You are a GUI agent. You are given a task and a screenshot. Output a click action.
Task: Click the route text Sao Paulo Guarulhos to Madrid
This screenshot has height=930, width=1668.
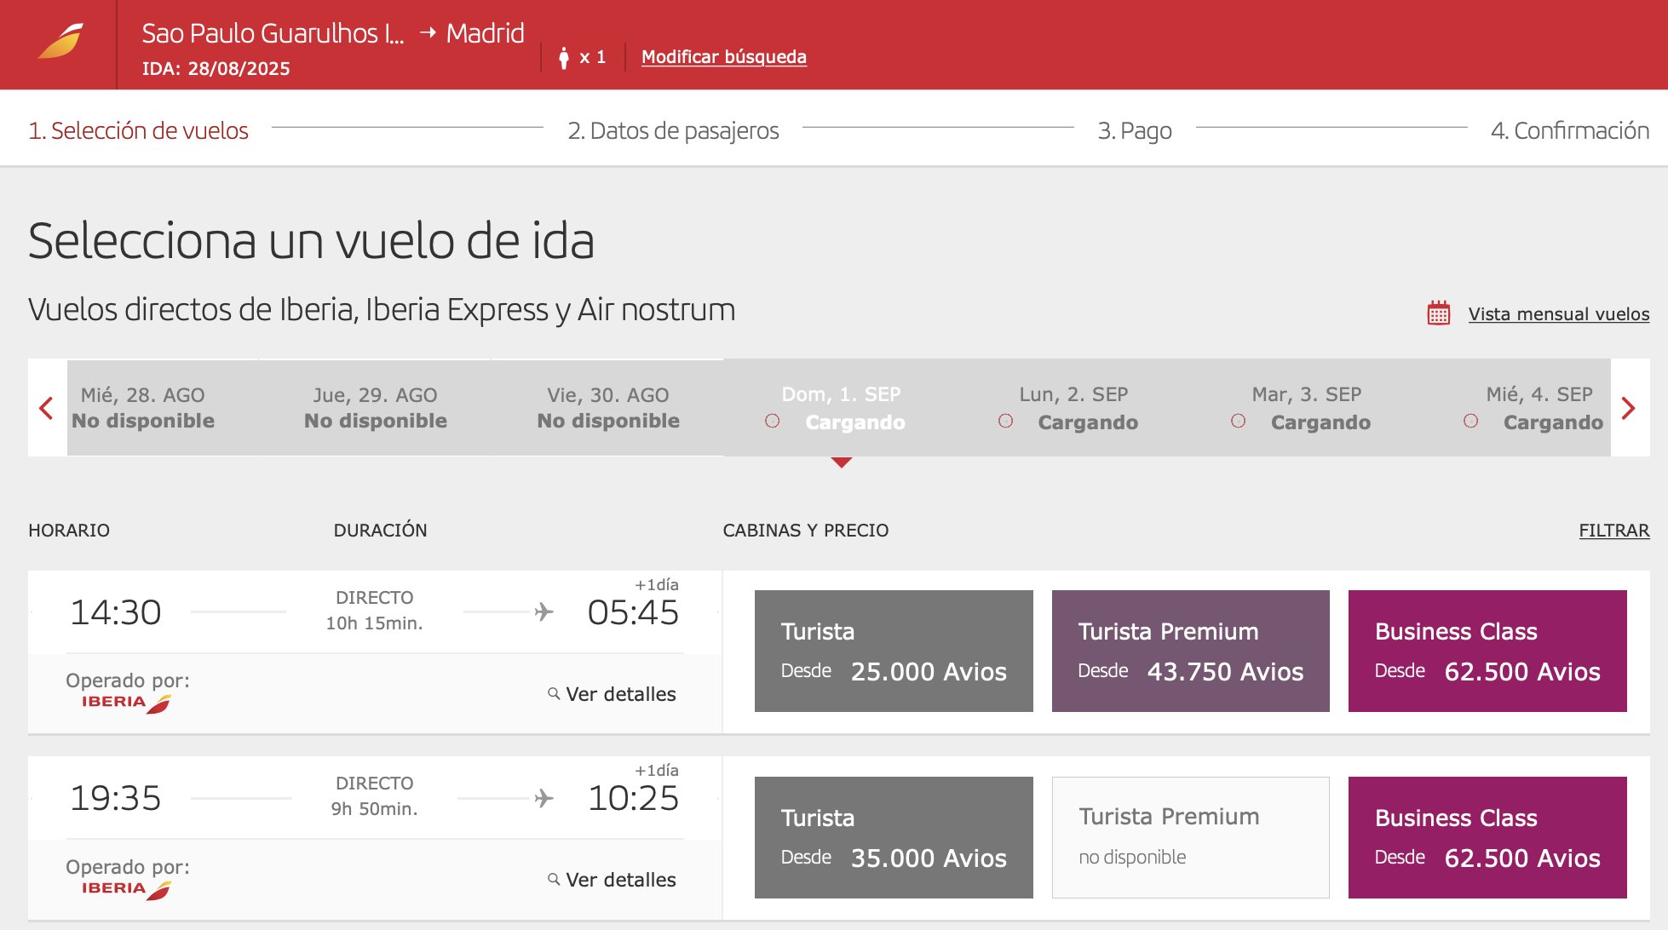[x=333, y=33]
